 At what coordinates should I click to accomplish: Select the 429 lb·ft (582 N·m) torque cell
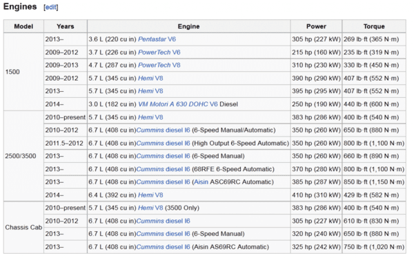point(374,195)
